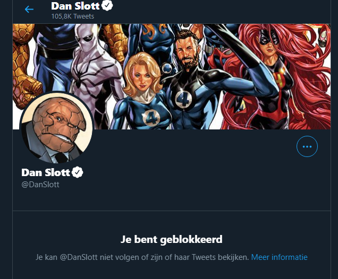Click @DanSlott mention in the blocked message
The width and height of the screenshot is (338, 279).
click(x=79, y=257)
